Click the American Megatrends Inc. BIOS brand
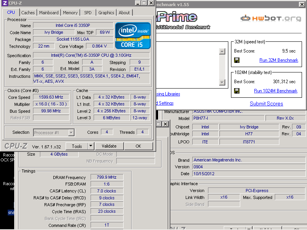Viewport: 307px width, 230px height. 249,160
